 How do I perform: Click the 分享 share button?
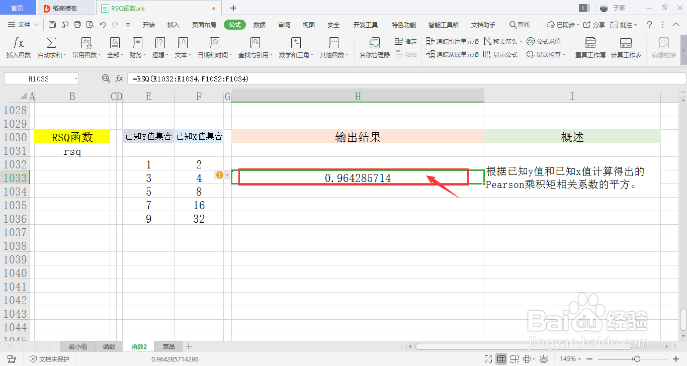click(594, 25)
